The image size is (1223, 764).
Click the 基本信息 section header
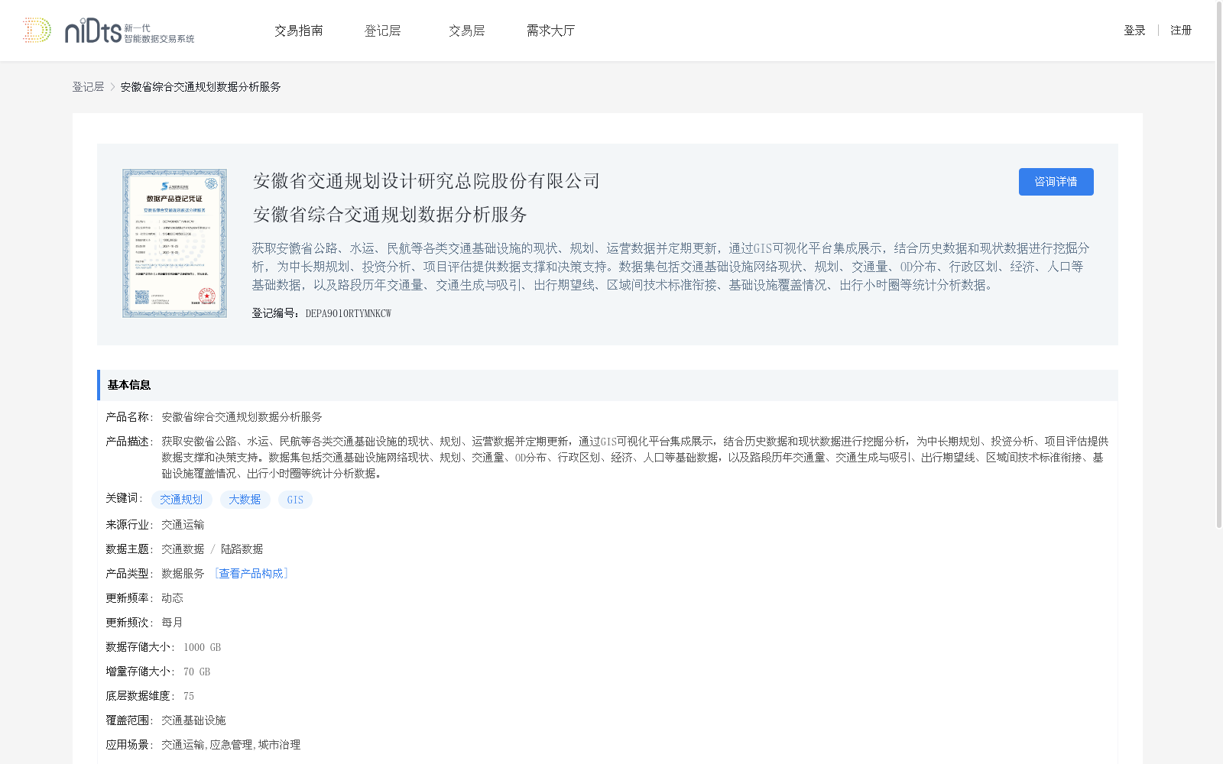[128, 385]
